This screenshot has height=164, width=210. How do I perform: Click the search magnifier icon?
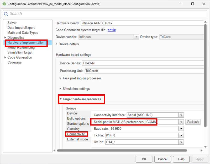click(6, 14)
